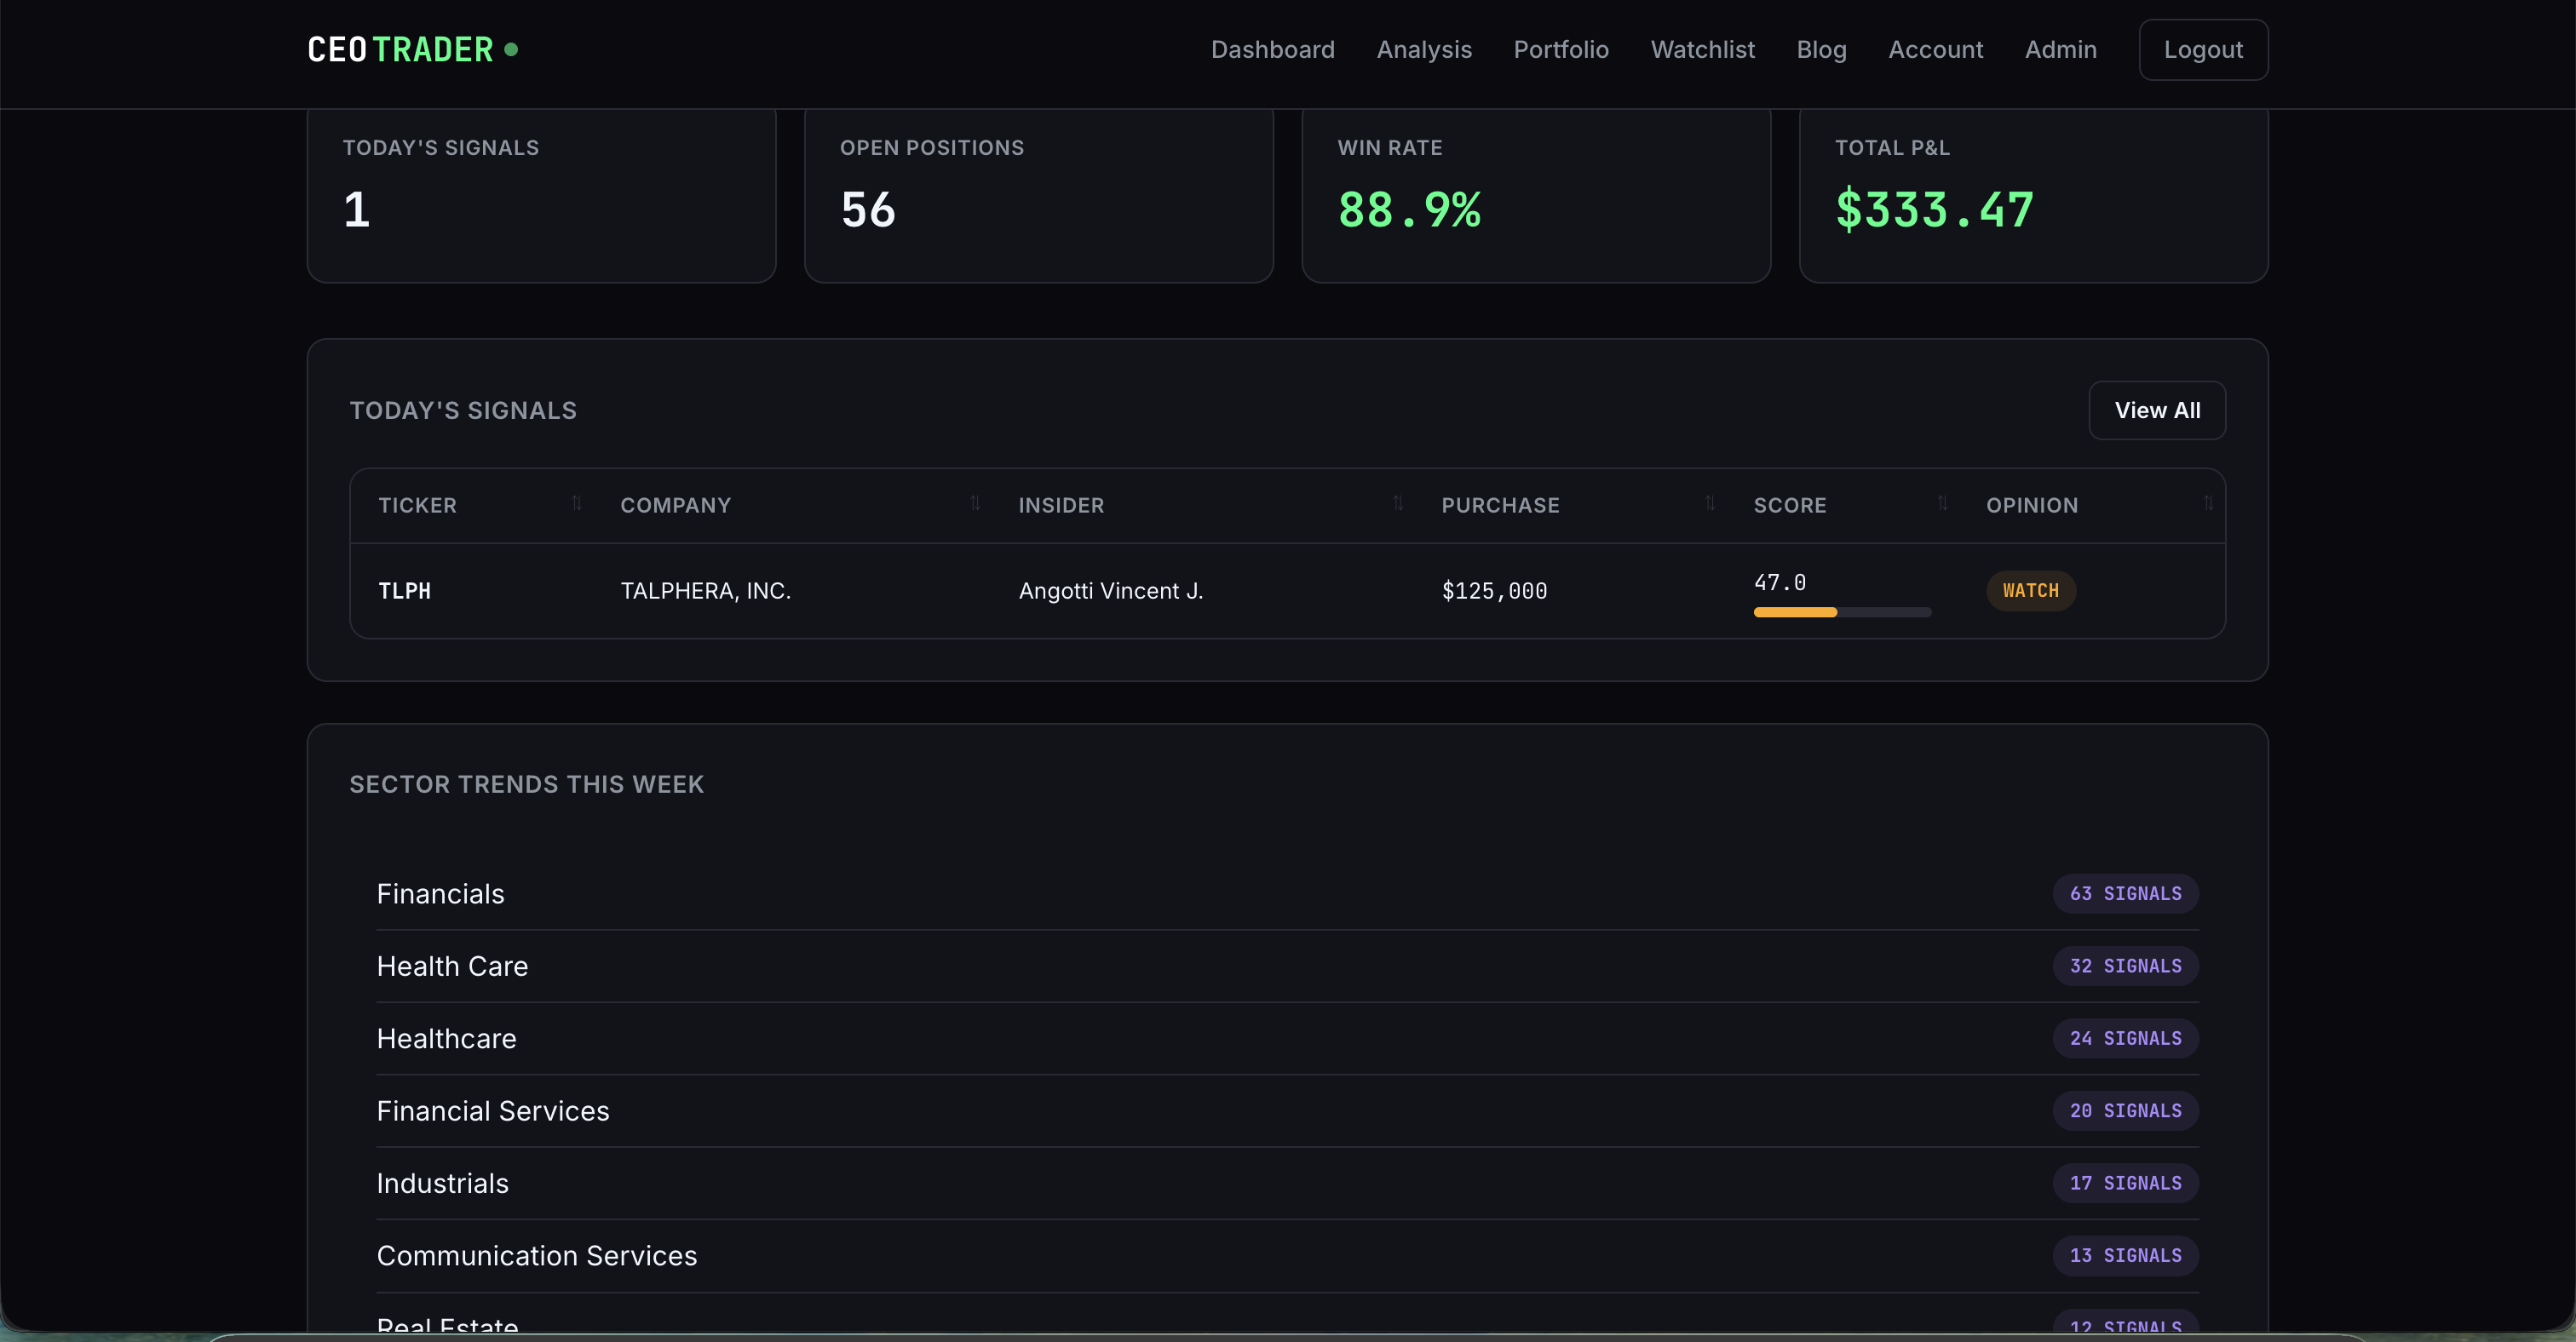Viewport: 2576px width, 1342px height.
Task: Click the 47.0 score value
Action: pyautogui.click(x=1779, y=582)
